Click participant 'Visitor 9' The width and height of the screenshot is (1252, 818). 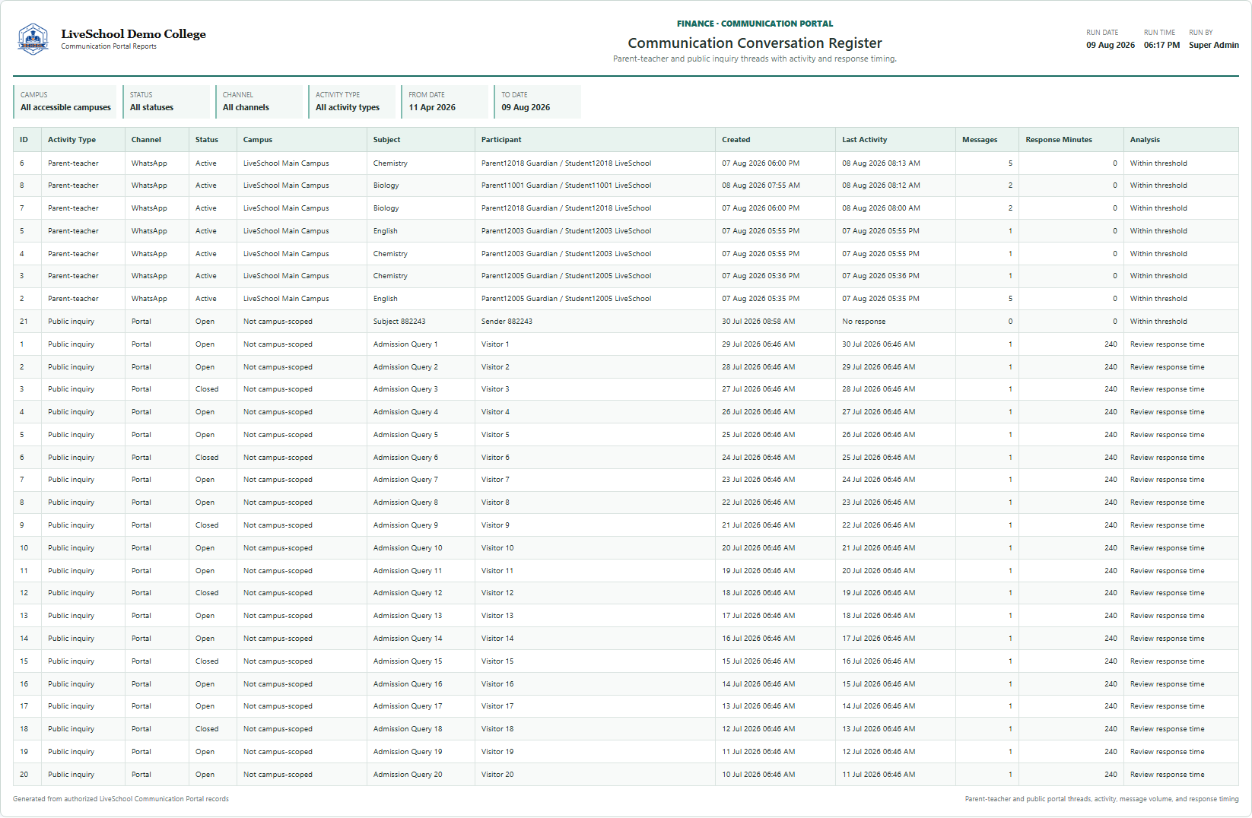click(495, 525)
